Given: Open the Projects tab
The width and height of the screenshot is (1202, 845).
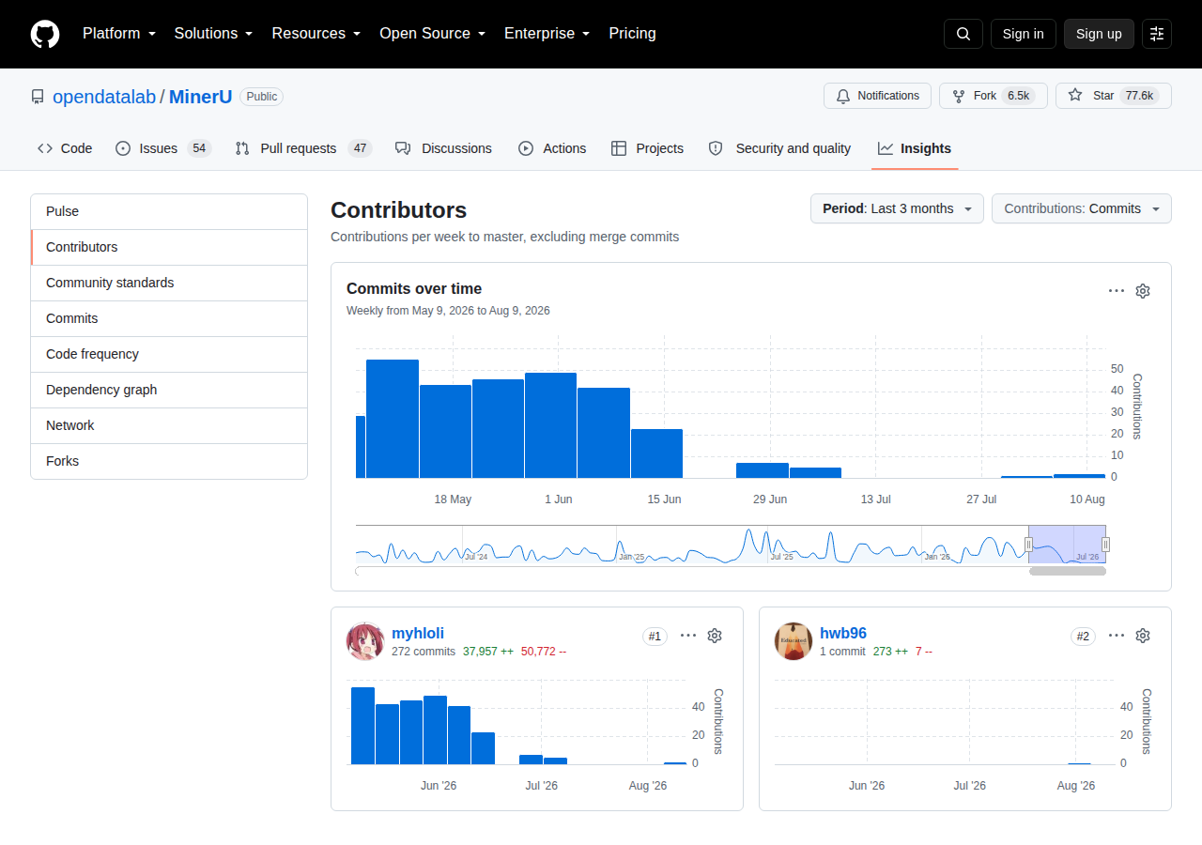Looking at the screenshot, I should coord(647,148).
